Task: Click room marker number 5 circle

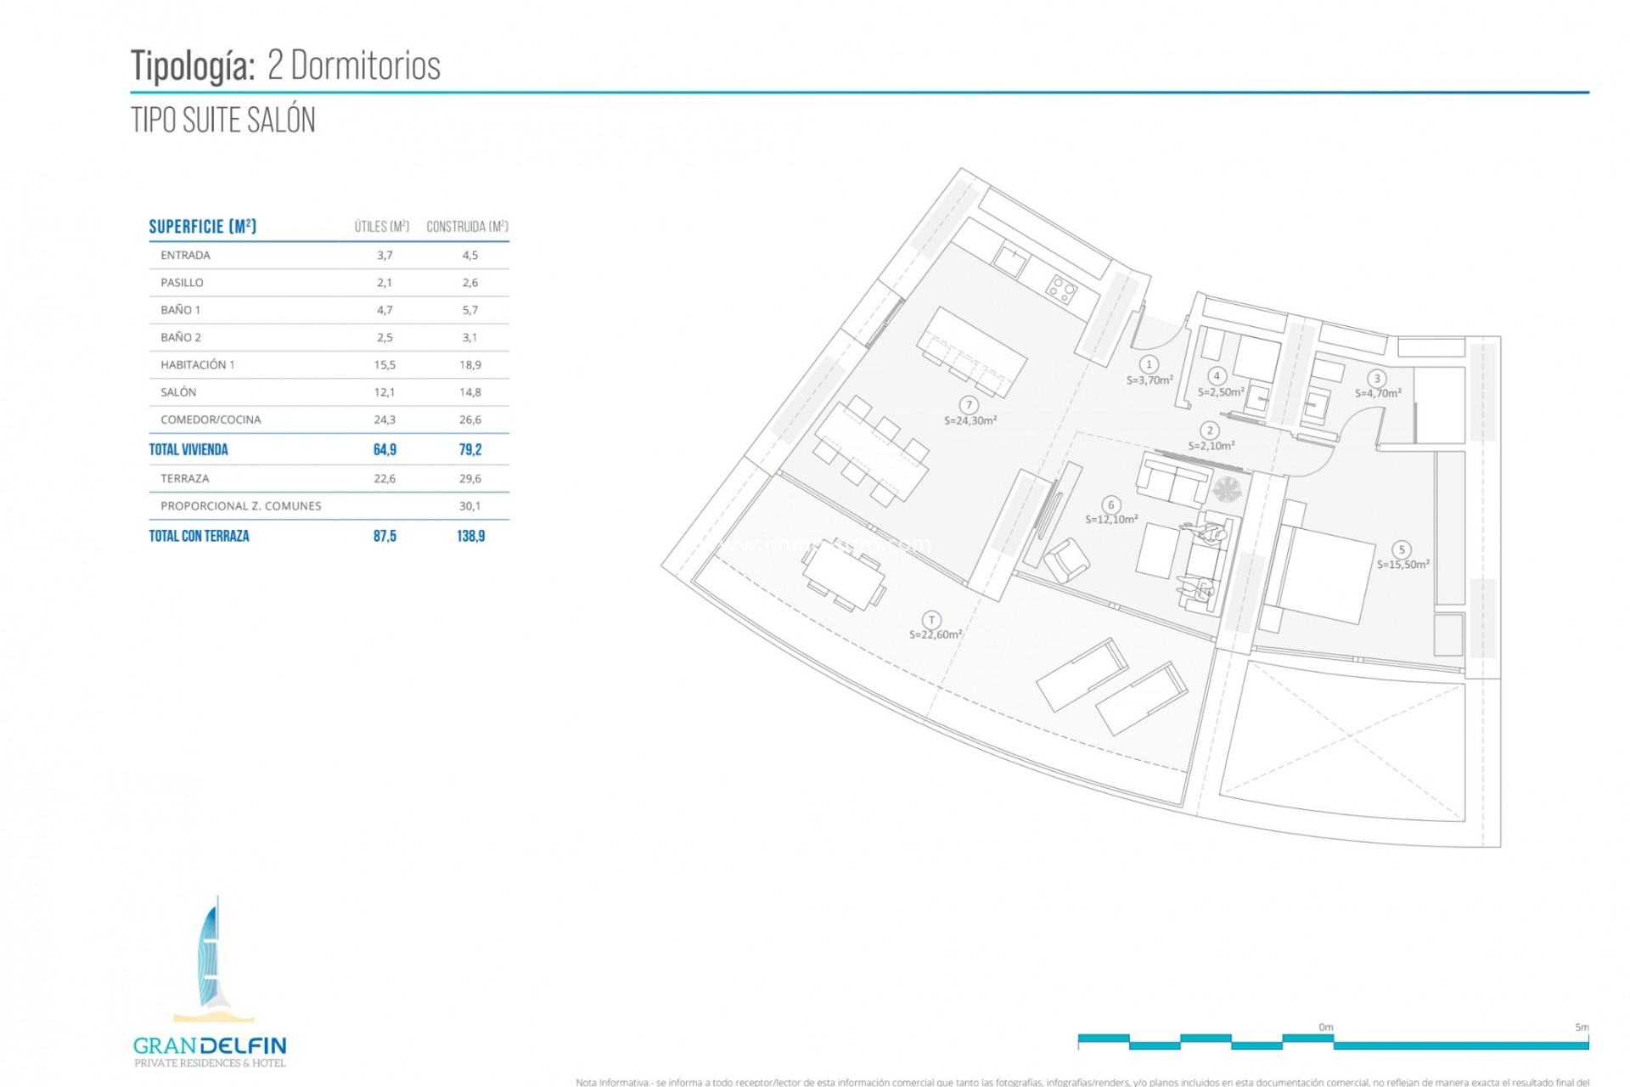Action: [x=1402, y=550]
